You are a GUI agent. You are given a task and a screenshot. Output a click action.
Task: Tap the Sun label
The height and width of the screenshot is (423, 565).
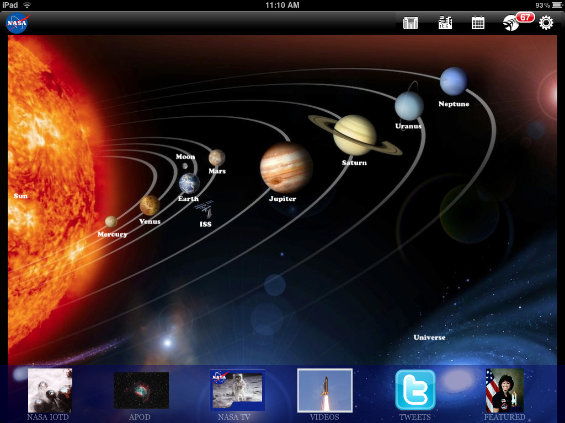(x=20, y=196)
